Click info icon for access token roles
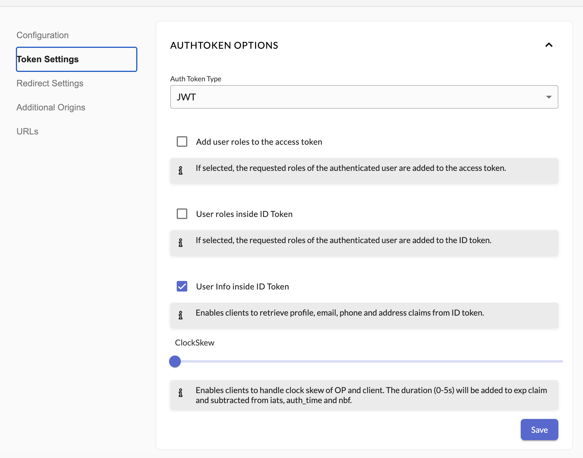 pos(181,170)
